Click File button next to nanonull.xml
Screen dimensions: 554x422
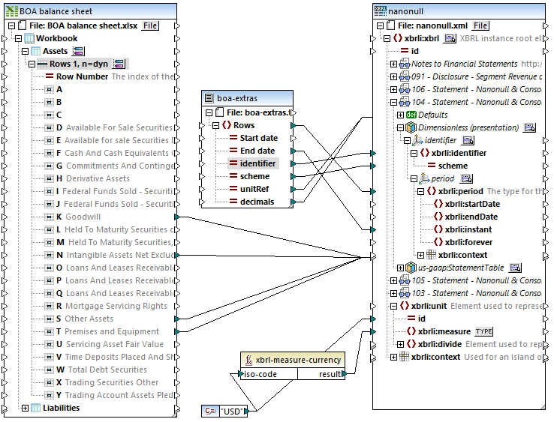tap(480, 25)
